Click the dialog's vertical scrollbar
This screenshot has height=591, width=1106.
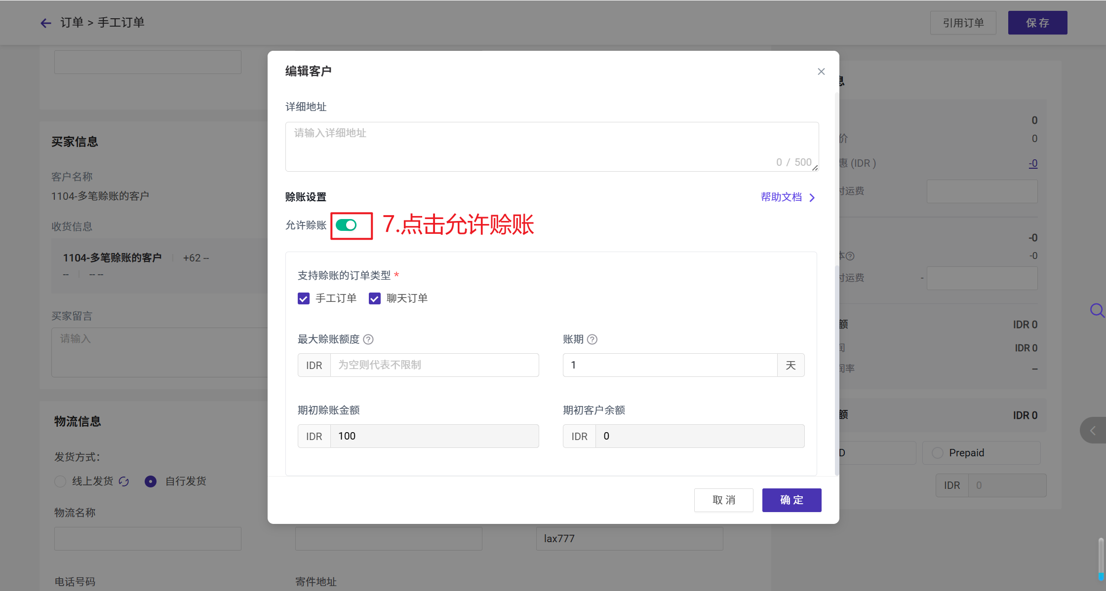coord(836,370)
